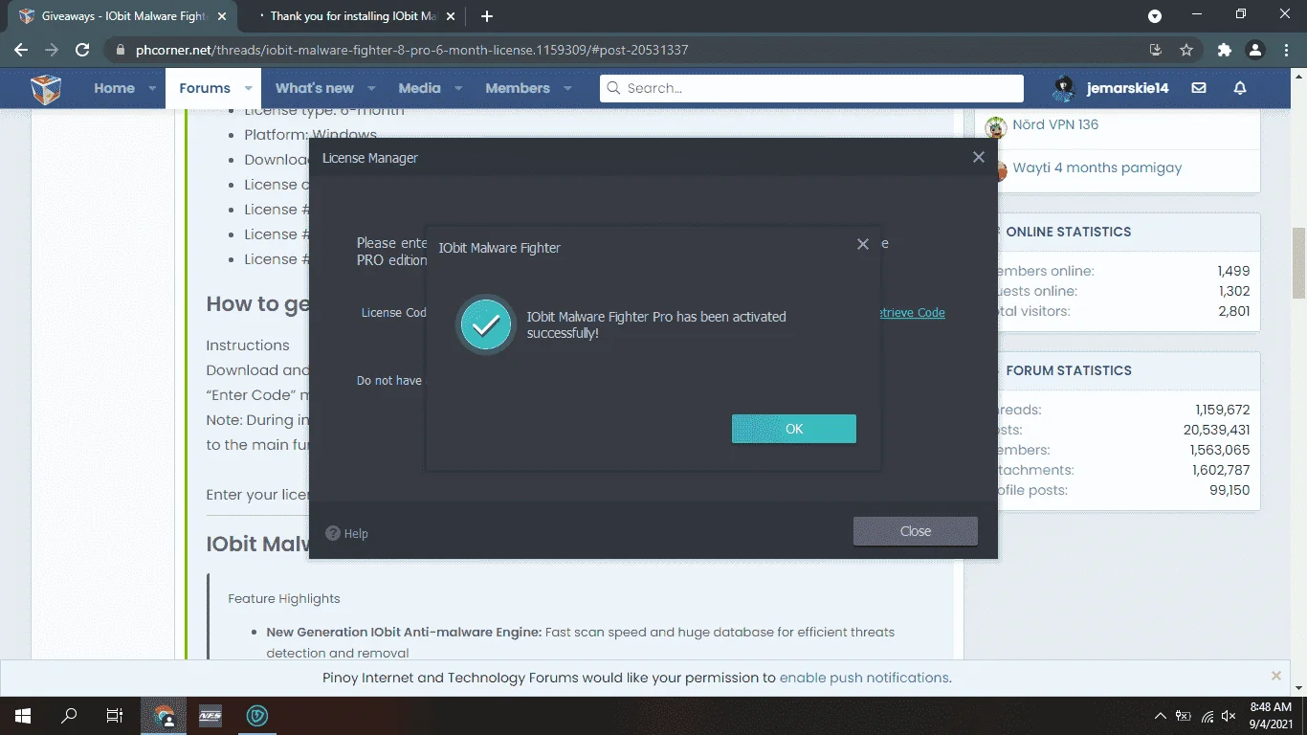This screenshot has width=1307, height=735.
Task: Open the network Wi-Fi tray icon
Action: (x=1207, y=716)
